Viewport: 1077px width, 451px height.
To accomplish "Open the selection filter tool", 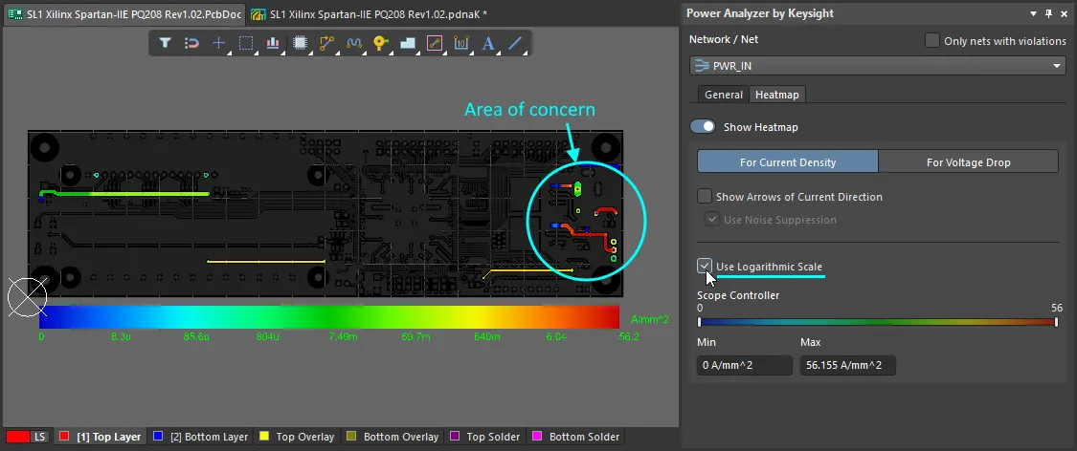I will pyautogui.click(x=165, y=42).
